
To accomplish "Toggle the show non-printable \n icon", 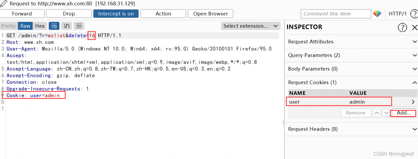I will click(x=67, y=26).
